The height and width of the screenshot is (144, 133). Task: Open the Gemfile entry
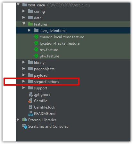(41, 101)
